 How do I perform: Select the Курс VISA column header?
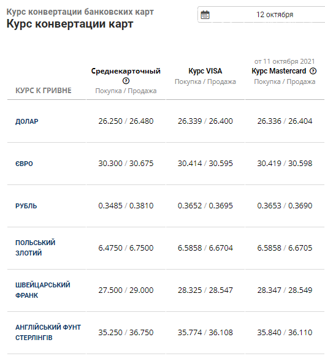205,71
